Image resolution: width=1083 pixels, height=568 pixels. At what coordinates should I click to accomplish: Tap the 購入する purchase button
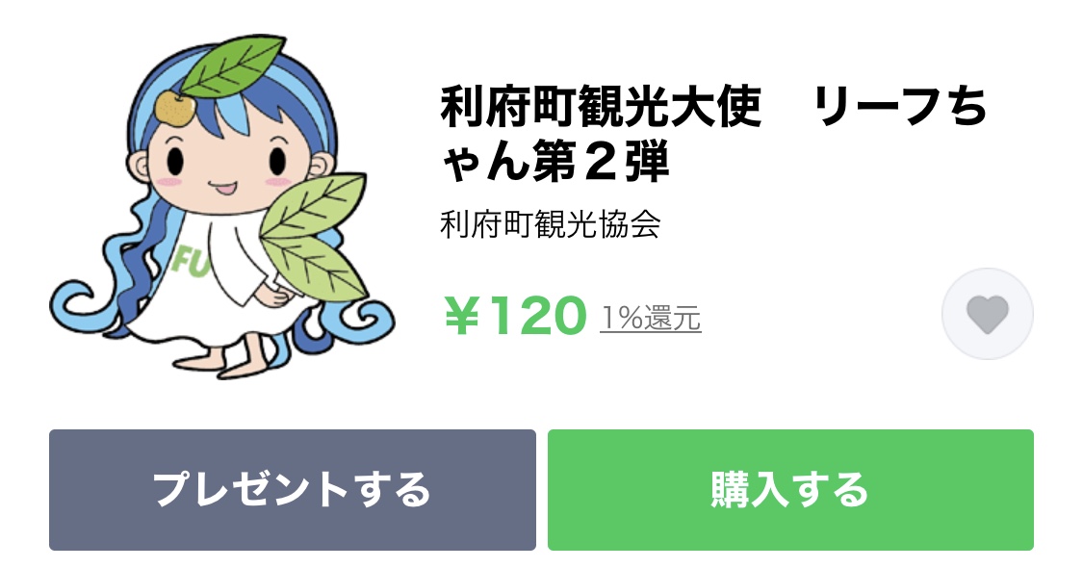pyautogui.click(x=790, y=490)
